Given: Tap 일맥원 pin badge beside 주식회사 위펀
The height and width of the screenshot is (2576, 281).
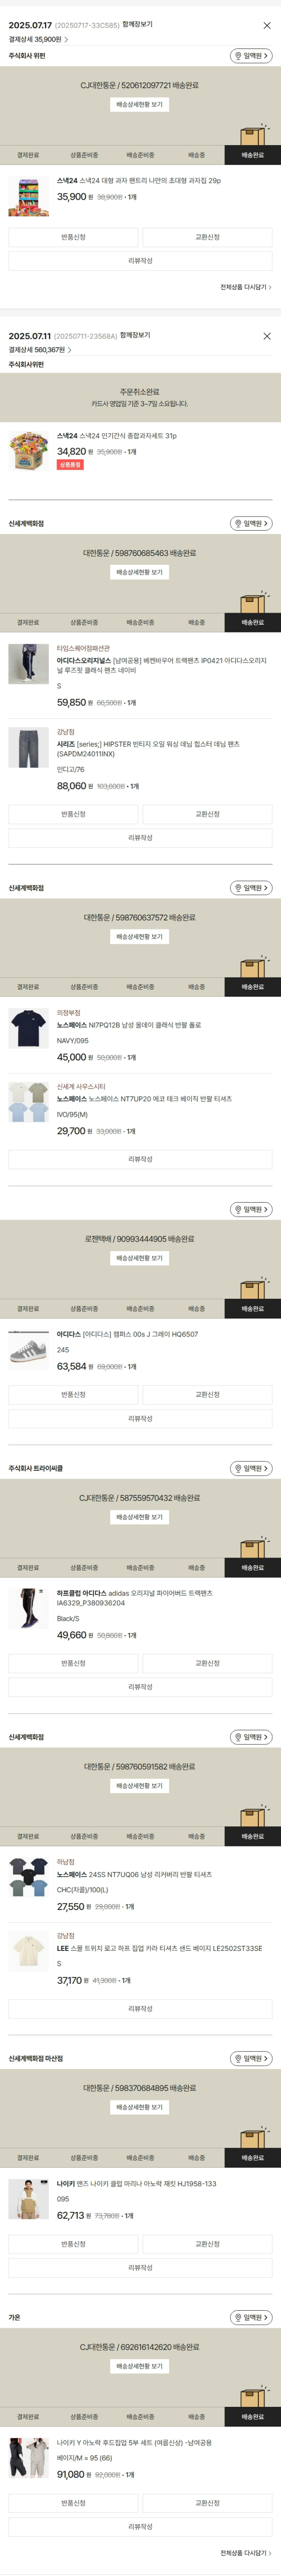Looking at the screenshot, I should coord(250,56).
